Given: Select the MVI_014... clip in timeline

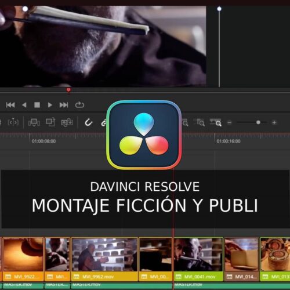Looking at the screenshot, I should (x=241, y=259).
